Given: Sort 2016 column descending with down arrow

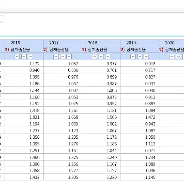Looking at the screenshot, I should tap(24, 57).
